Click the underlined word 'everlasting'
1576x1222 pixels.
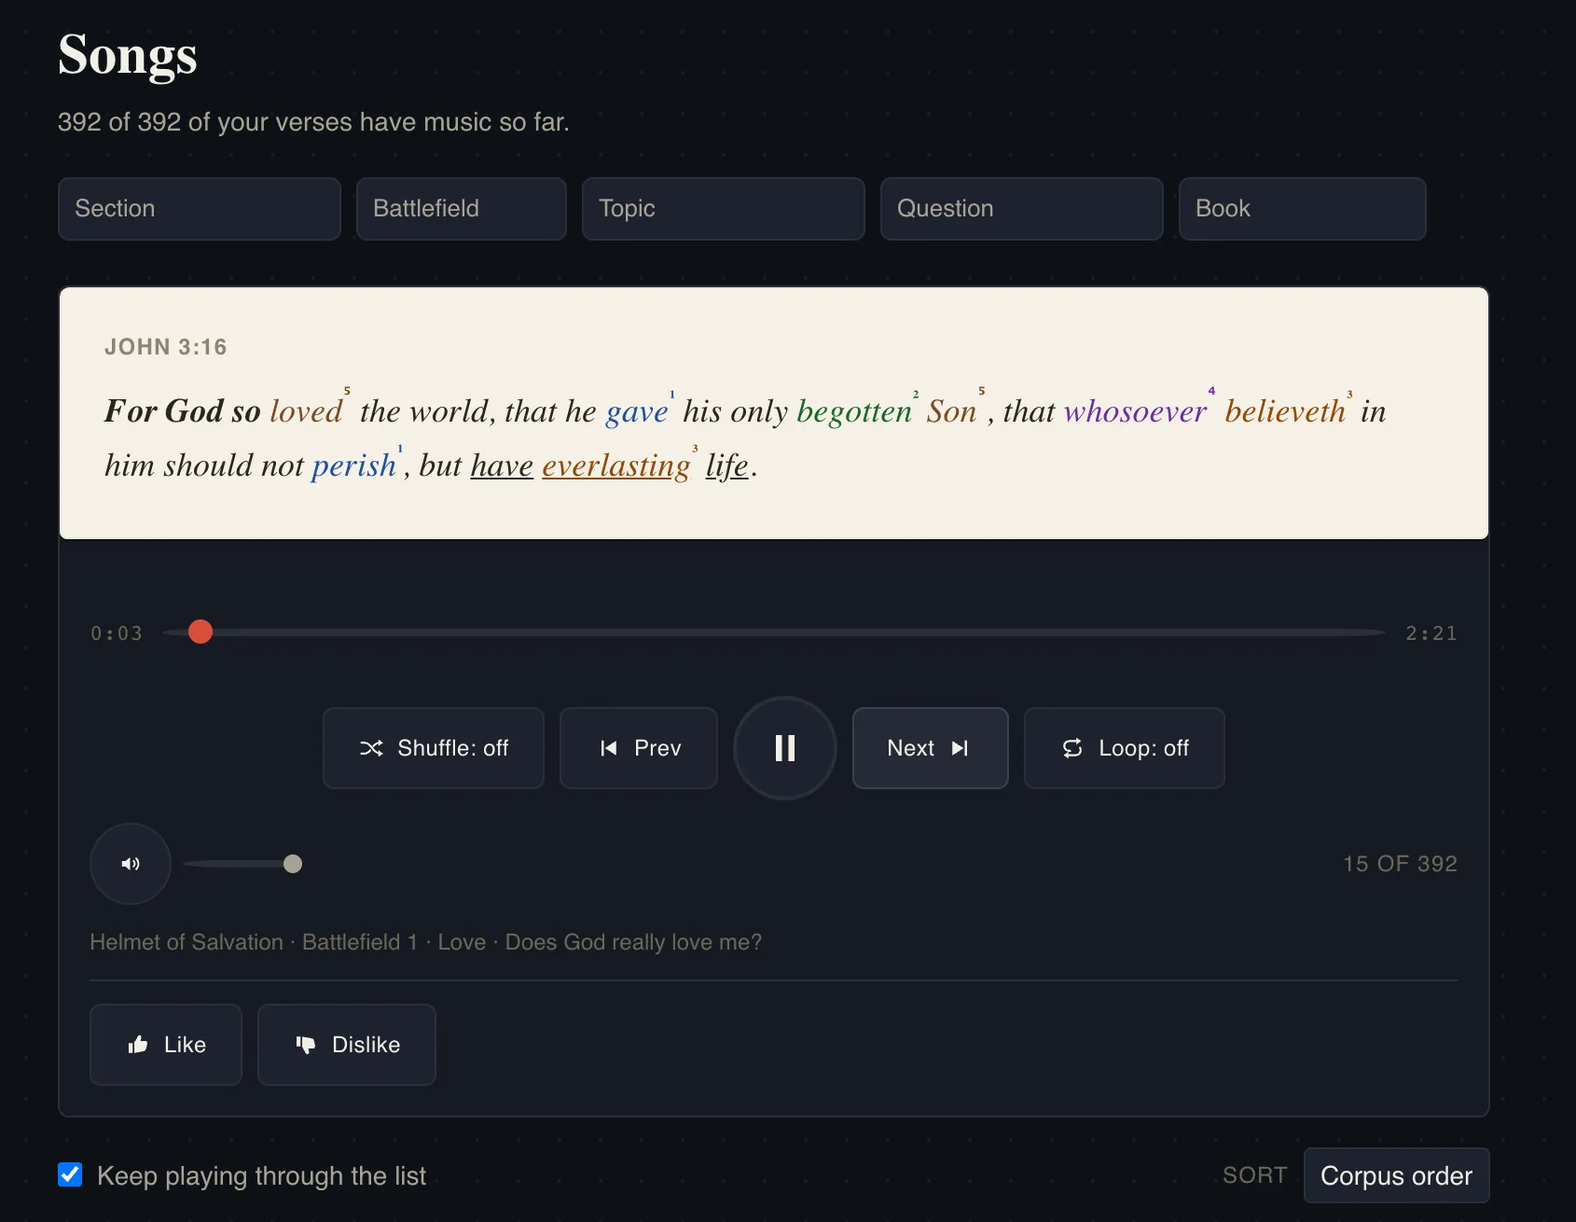click(615, 465)
